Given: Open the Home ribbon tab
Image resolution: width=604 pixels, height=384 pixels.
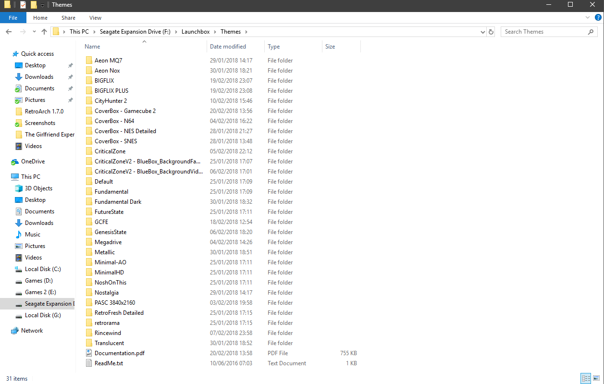Looking at the screenshot, I should 40,18.
